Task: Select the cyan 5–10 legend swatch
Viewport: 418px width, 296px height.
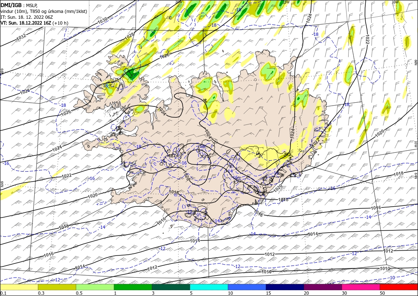Action: click(209, 287)
